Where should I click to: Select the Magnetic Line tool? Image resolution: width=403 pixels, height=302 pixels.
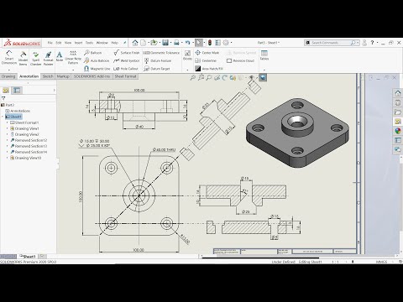click(x=97, y=69)
